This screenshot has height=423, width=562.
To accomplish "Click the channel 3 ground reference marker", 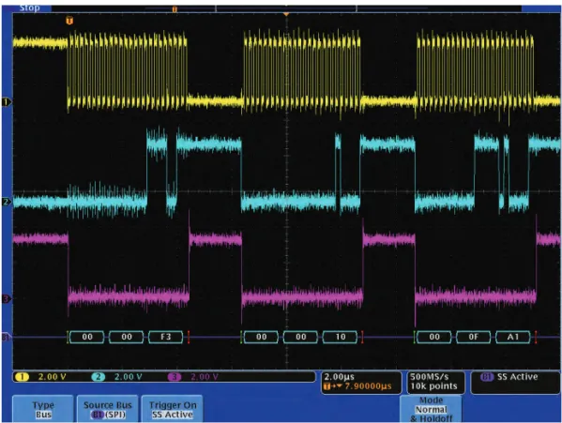I will pos(7,298).
